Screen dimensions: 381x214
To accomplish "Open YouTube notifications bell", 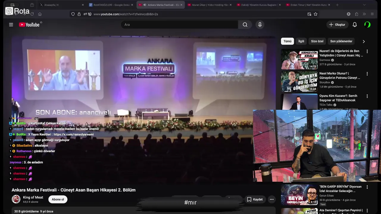I will [355, 25].
